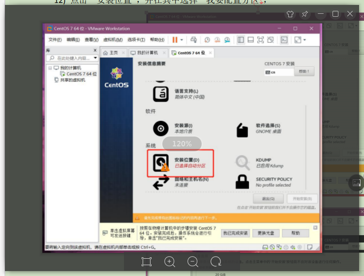Revert the virtual machine to snapshot

click(x=217, y=40)
